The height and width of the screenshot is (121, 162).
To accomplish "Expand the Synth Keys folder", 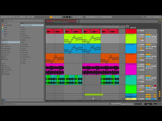I will 21,51.
